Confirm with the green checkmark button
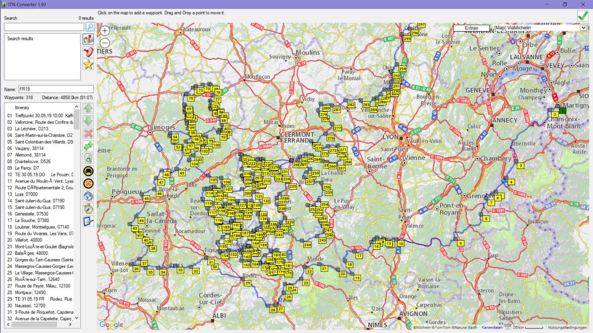This screenshot has width=593, height=333. 582,16
